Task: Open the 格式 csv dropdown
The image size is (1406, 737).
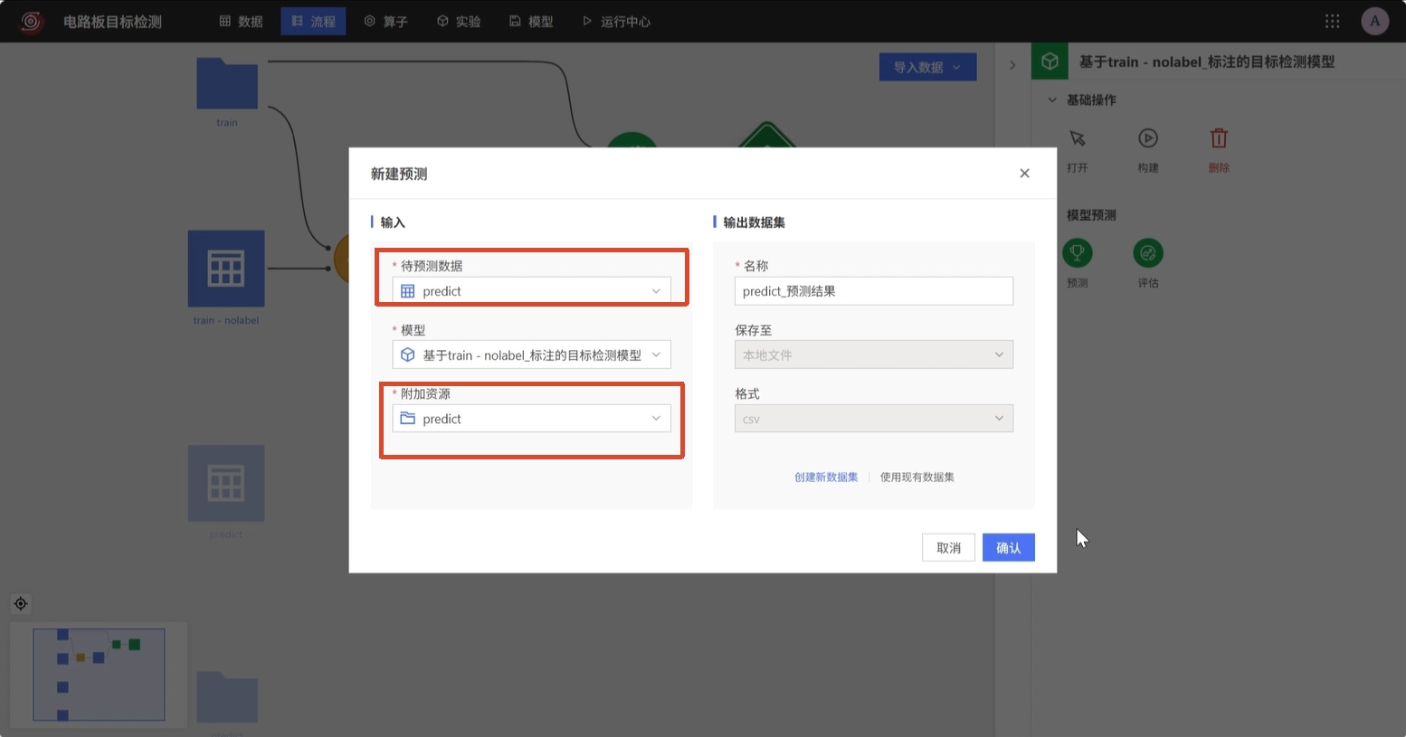Action: click(x=874, y=418)
